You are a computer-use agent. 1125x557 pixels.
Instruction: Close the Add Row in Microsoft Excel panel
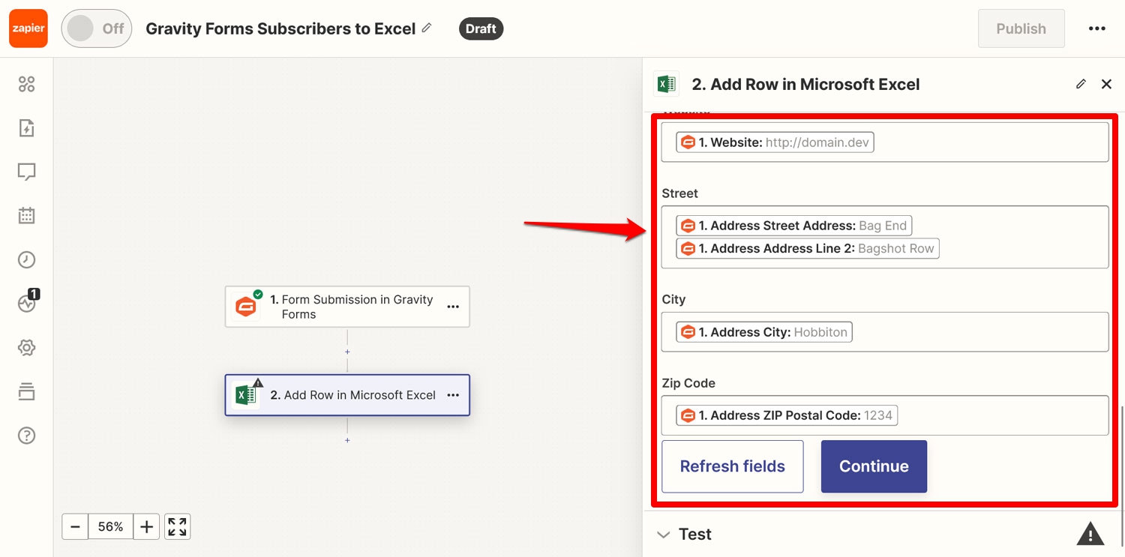click(1106, 84)
